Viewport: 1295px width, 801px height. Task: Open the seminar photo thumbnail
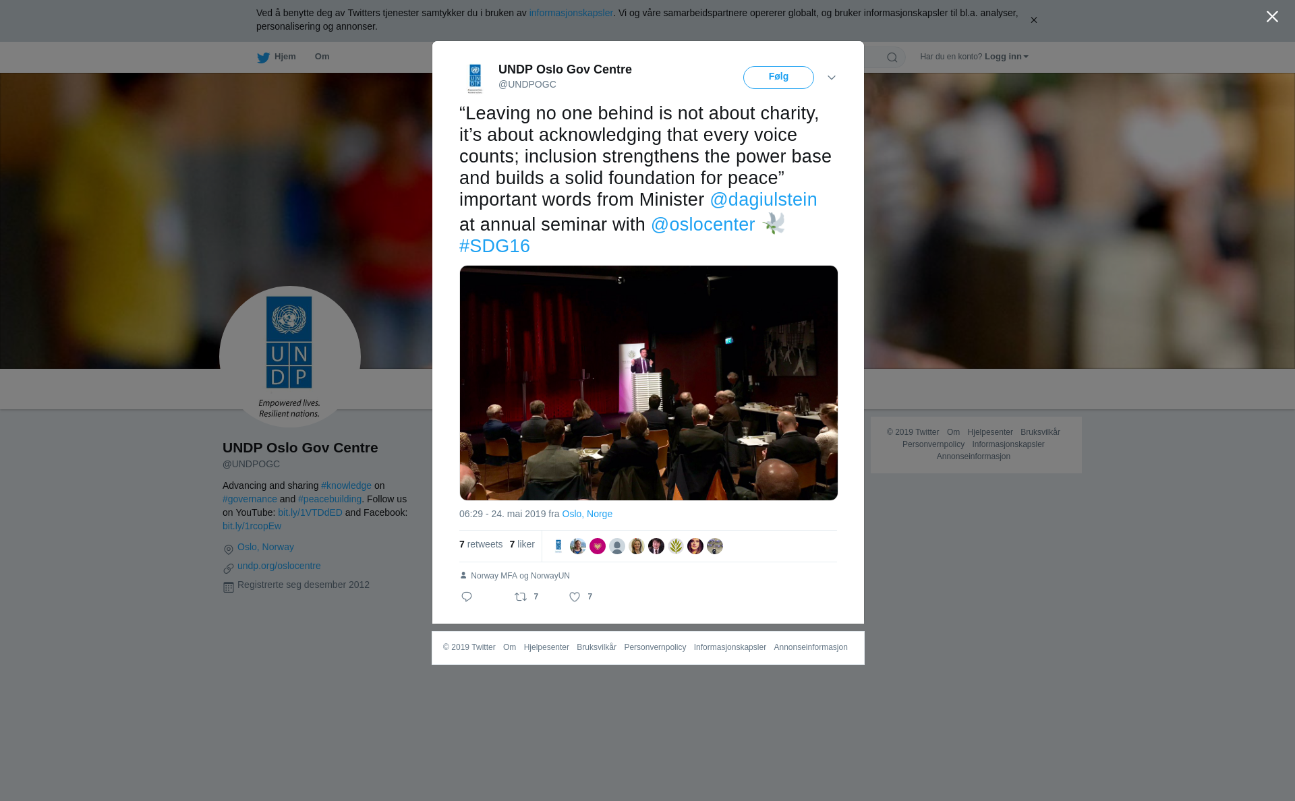[649, 383]
